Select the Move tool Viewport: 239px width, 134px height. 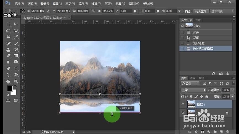click(16, 25)
